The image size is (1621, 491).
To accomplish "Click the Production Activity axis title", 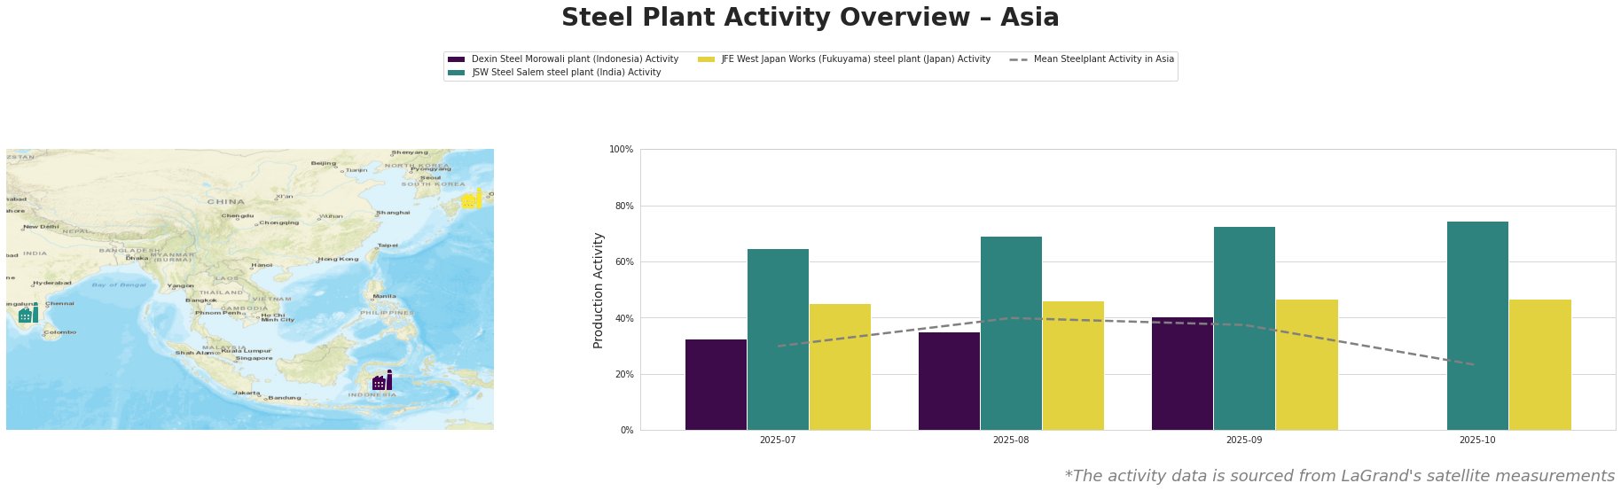I will coord(599,290).
